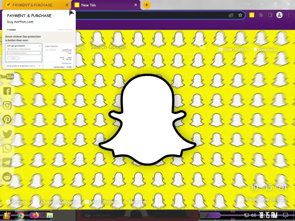The height and width of the screenshot is (221, 295).
Task: Launch Firefox from the taskbar
Action: [x=35, y=215]
